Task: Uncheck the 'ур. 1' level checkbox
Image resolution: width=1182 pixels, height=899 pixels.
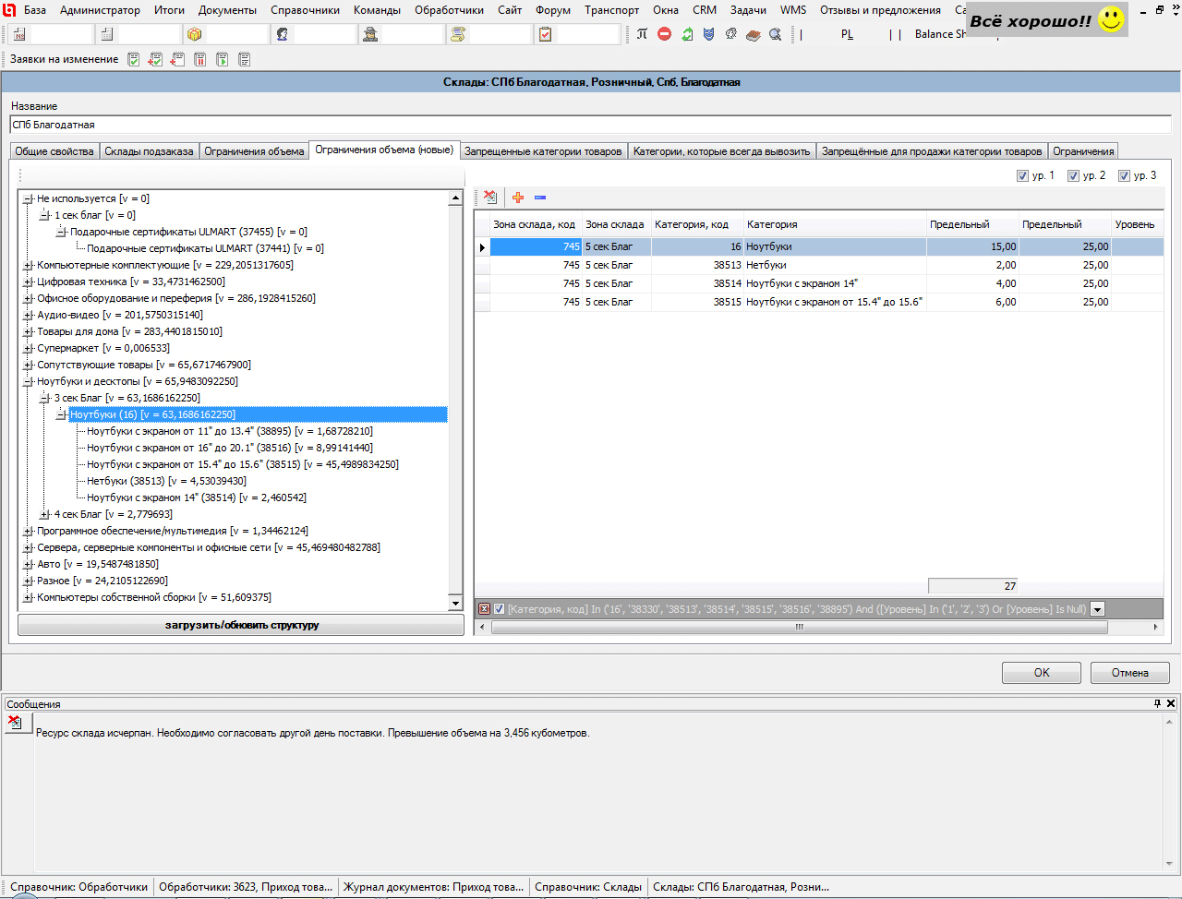Action: point(1022,176)
